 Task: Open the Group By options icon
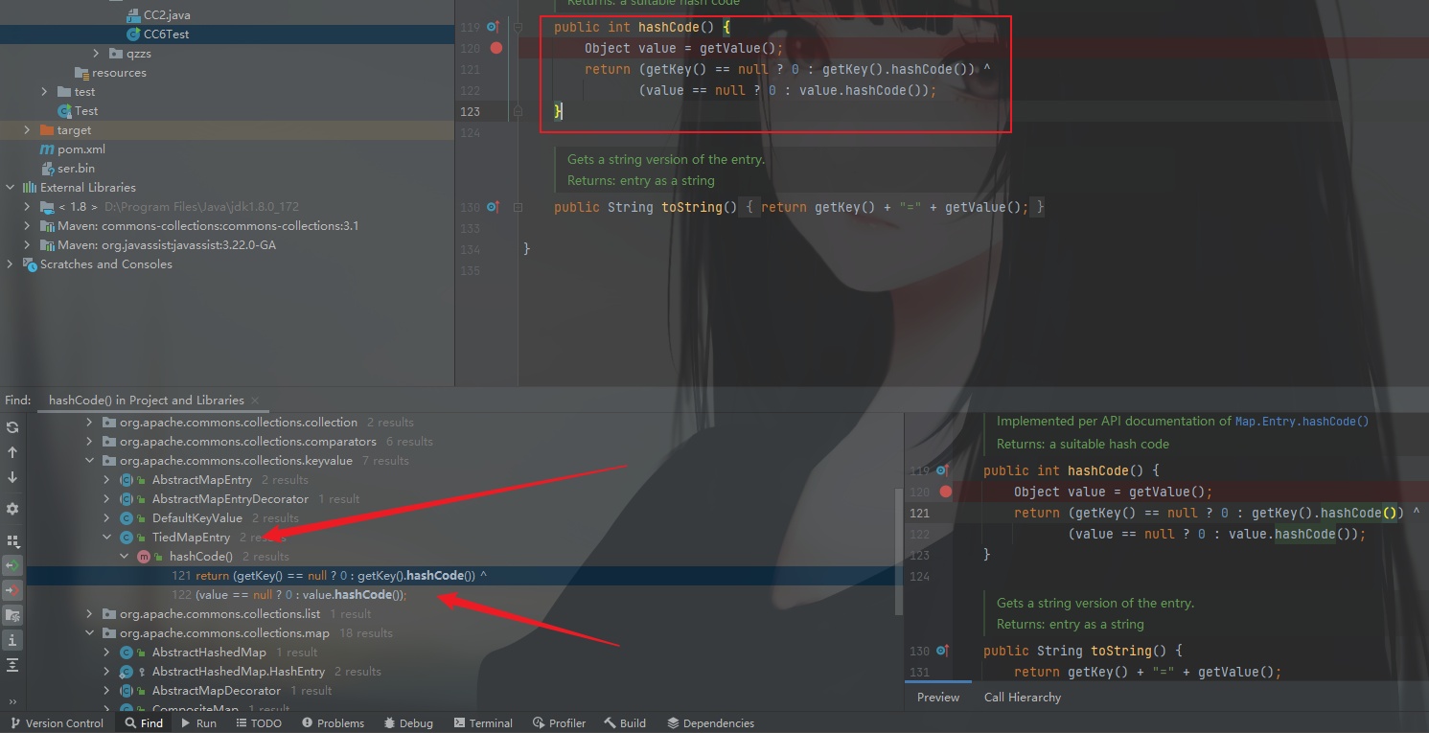[12, 541]
